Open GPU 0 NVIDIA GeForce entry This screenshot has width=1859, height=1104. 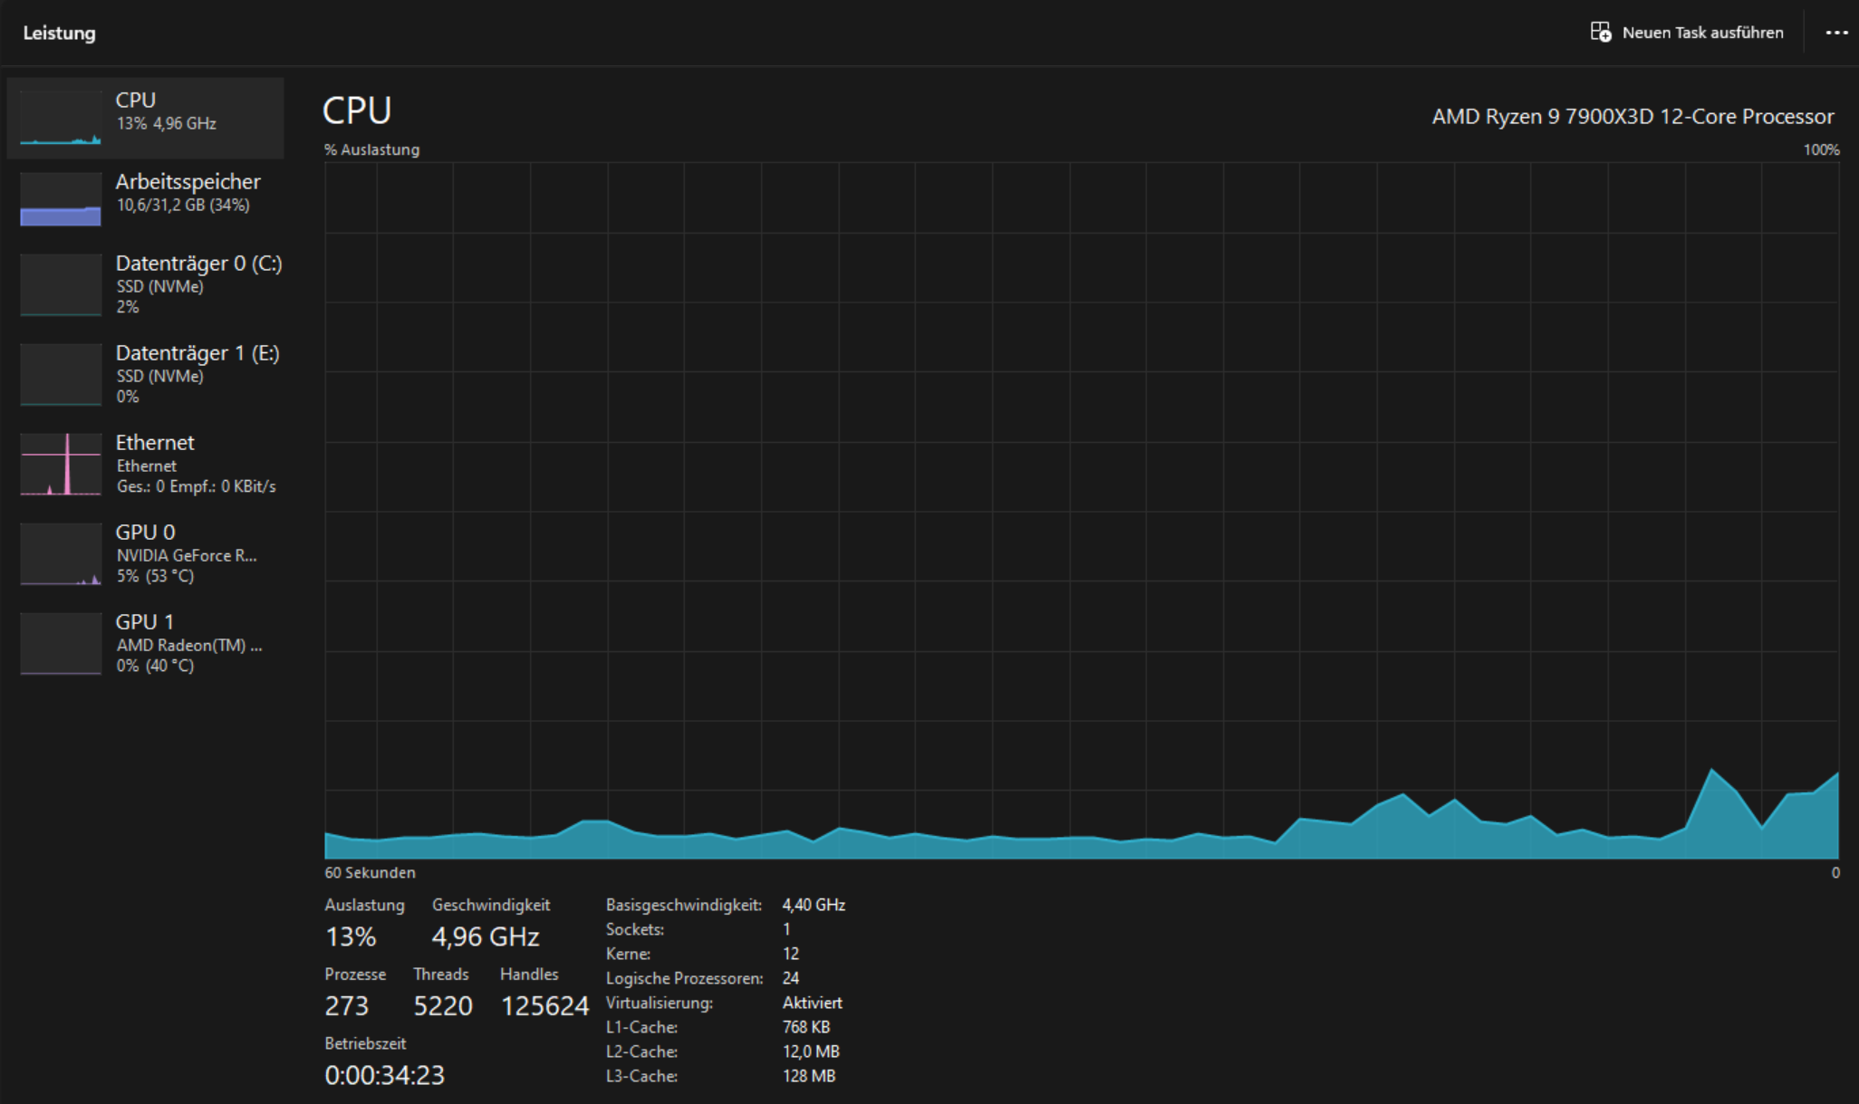coord(186,554)
